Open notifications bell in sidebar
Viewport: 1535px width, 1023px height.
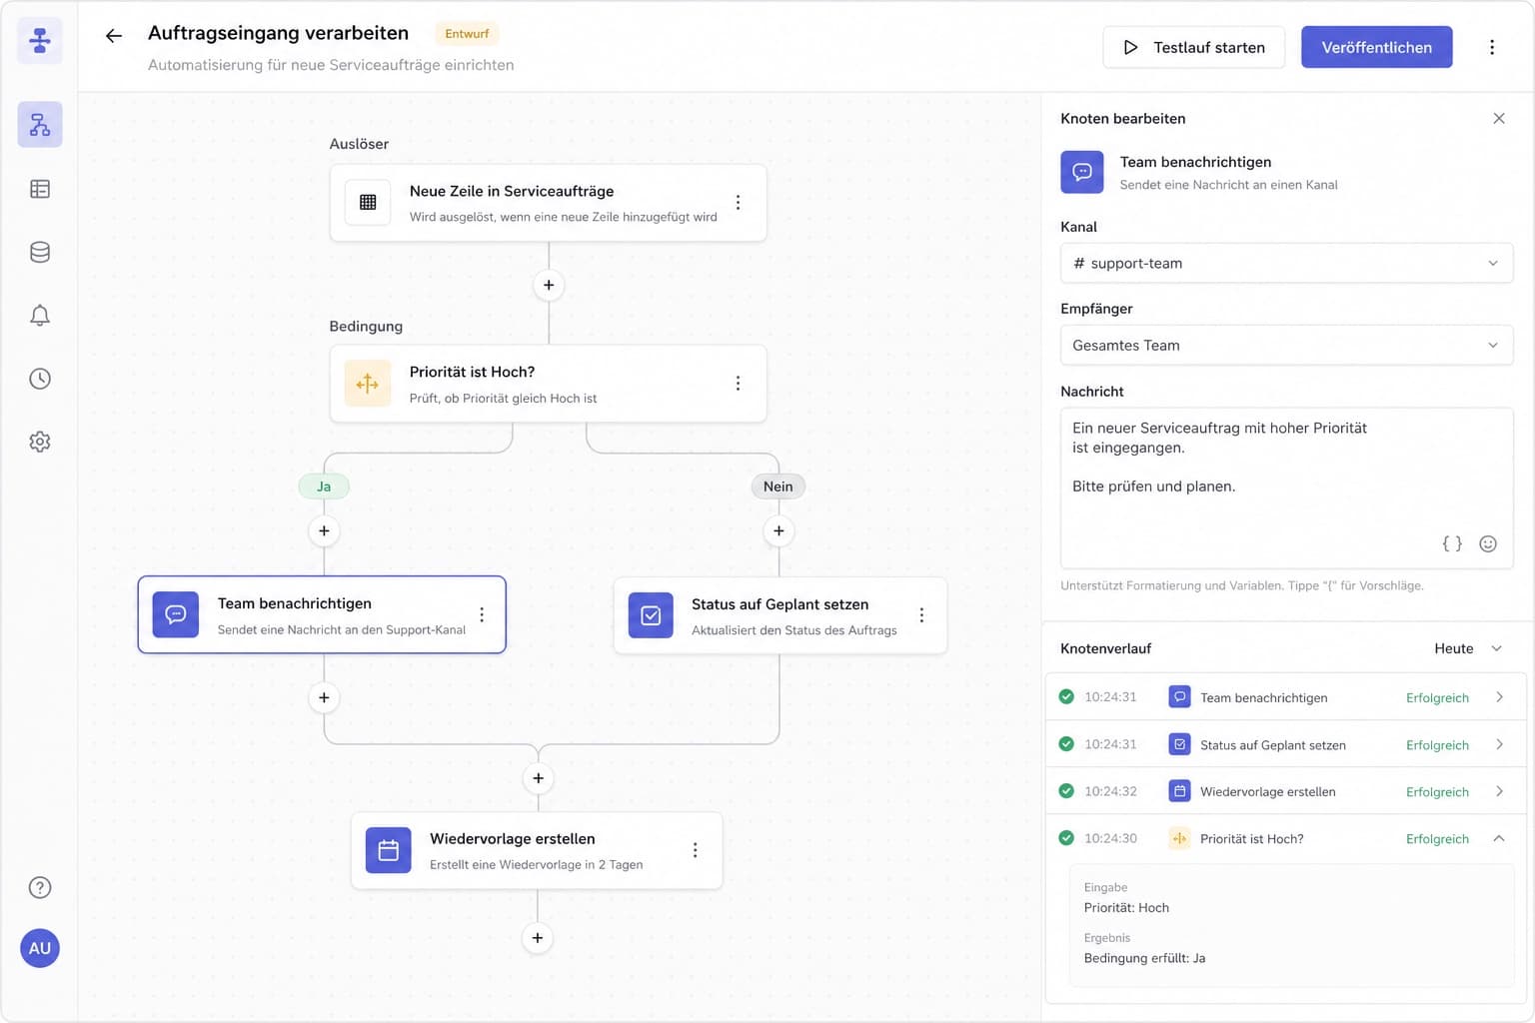click(40, 316)
